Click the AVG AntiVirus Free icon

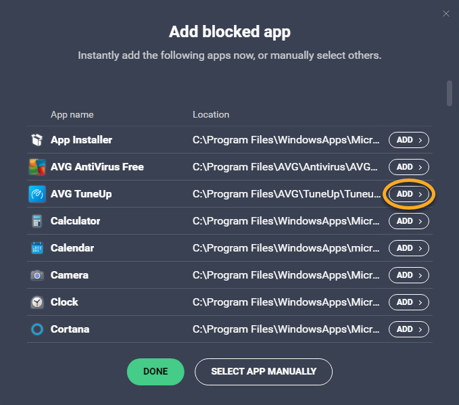[37, 167]
